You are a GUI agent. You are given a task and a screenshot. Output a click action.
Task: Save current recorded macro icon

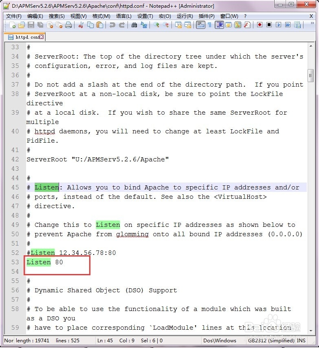pyautogui.click(x=297, y=25)
